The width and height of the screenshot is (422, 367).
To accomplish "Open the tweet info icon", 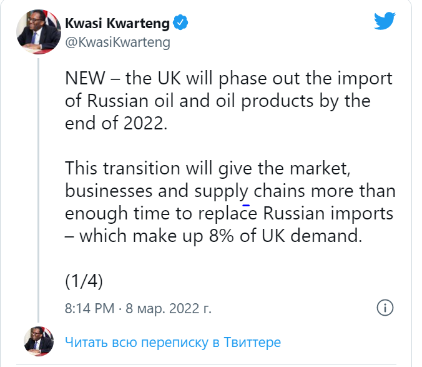I will (x=385, y=308).
